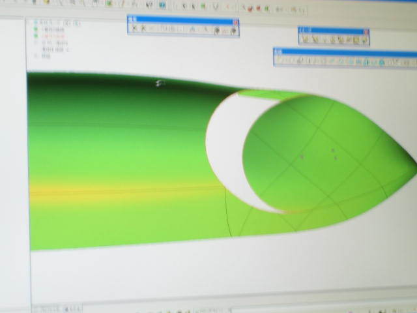Toggle the marker of the top tree entry
The image size is (417, 313).
36,23
